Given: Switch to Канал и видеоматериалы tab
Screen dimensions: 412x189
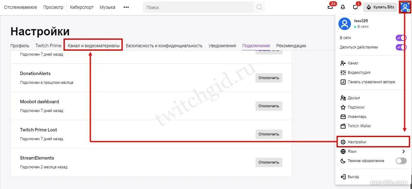Looking at the screenshot, I should point(94,46).
